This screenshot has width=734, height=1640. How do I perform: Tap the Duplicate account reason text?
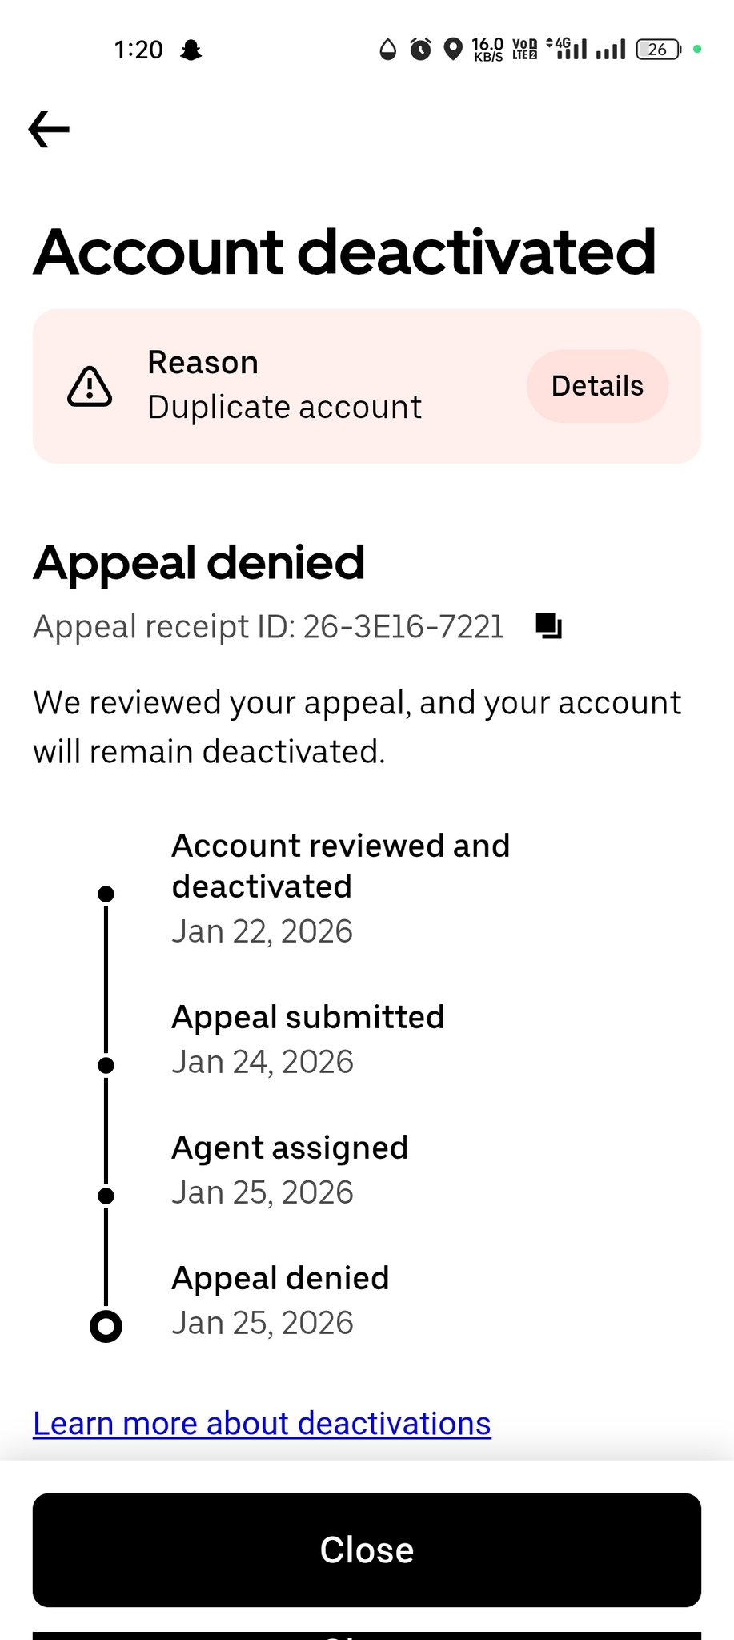click(x=284, y=407)
